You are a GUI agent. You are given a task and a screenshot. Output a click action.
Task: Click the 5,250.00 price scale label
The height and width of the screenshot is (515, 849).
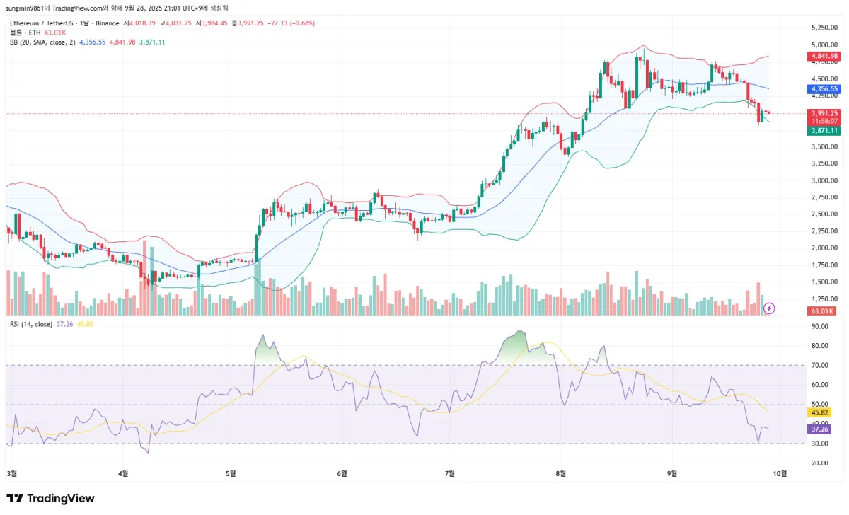coord(825,28)
